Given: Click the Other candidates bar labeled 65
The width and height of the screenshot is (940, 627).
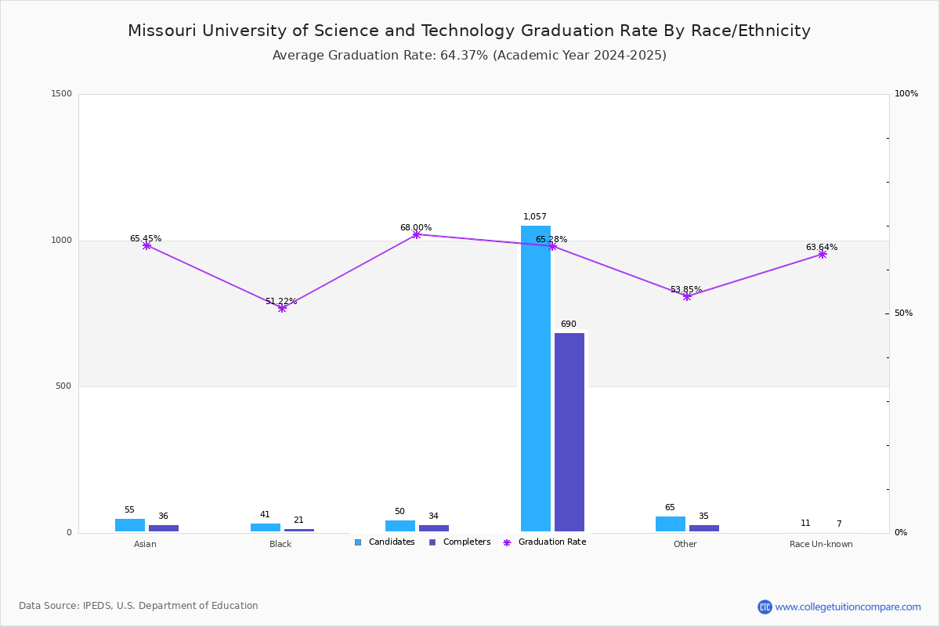Looking at the screenshot, I should (671, 524).
